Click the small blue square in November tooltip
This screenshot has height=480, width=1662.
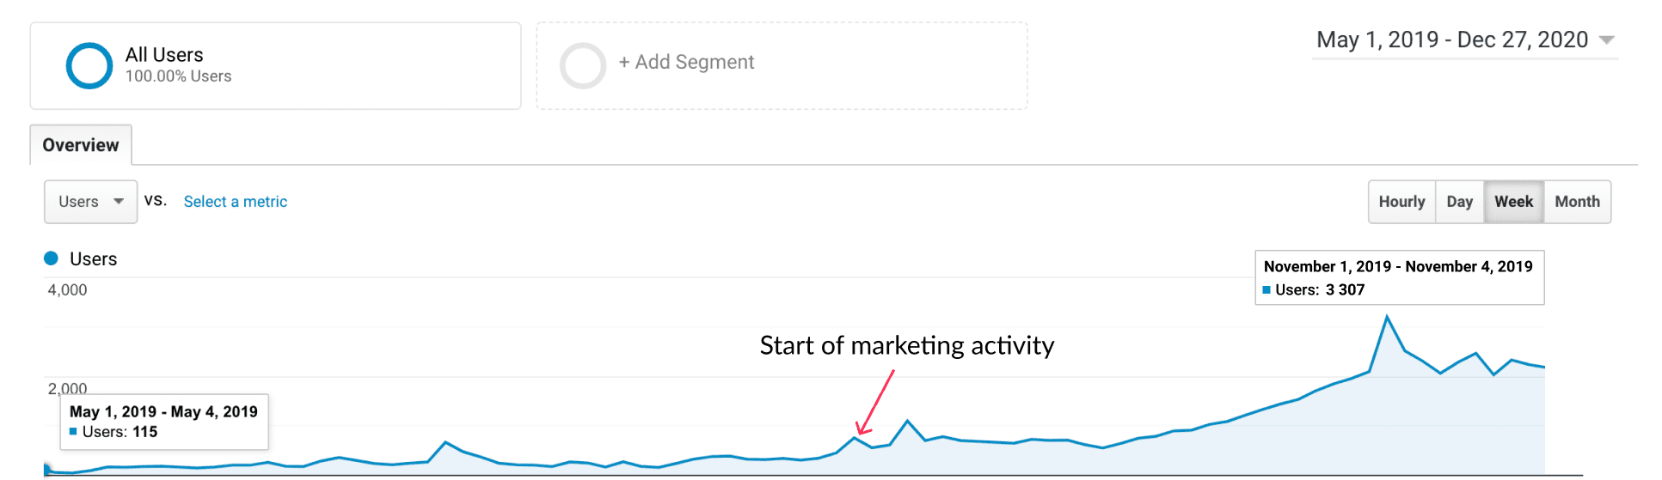click(1266, 290)
